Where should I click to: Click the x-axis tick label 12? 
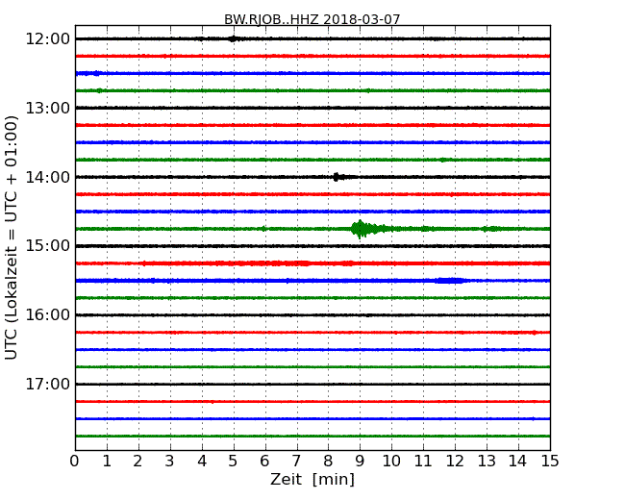tap(455, 461)
